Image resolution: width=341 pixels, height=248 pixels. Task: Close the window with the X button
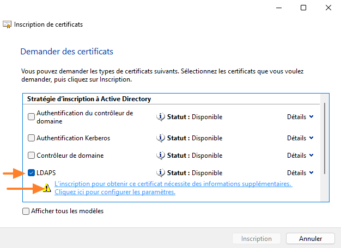point(328,8)
